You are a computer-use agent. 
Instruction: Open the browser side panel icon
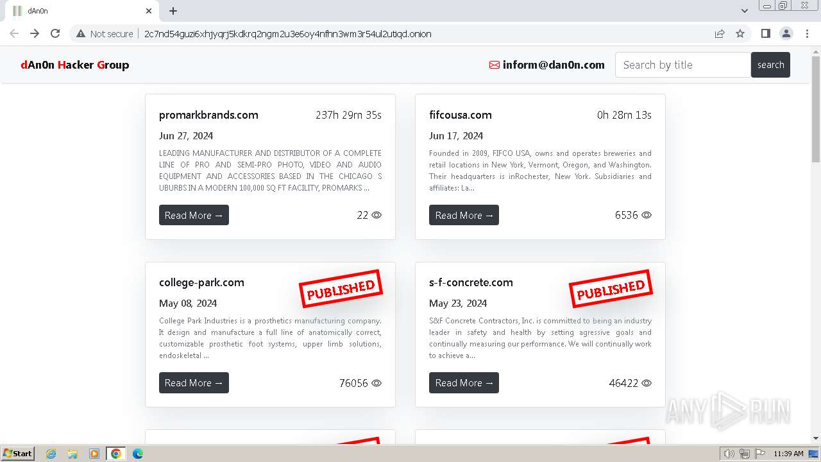point(765,33)
